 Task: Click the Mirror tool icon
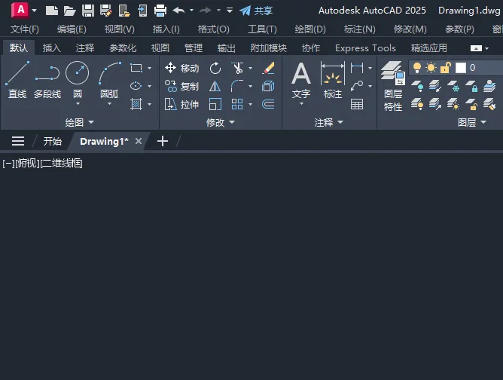pos(215,86)
